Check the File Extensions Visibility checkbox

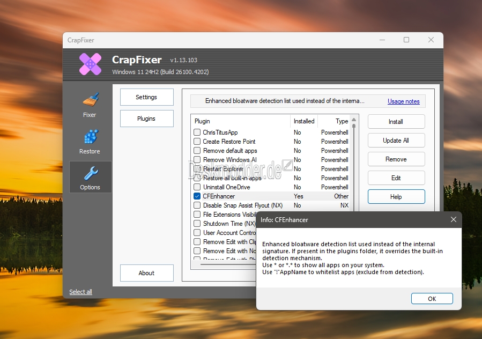(197, 215)
